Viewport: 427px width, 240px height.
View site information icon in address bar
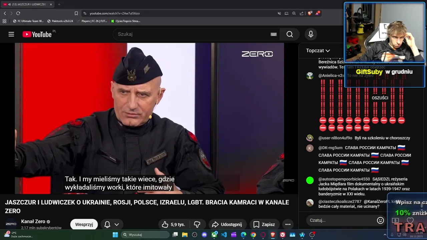85,13
